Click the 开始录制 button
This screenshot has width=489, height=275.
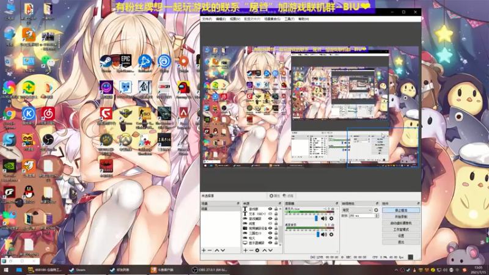click(x=401, y=217)
